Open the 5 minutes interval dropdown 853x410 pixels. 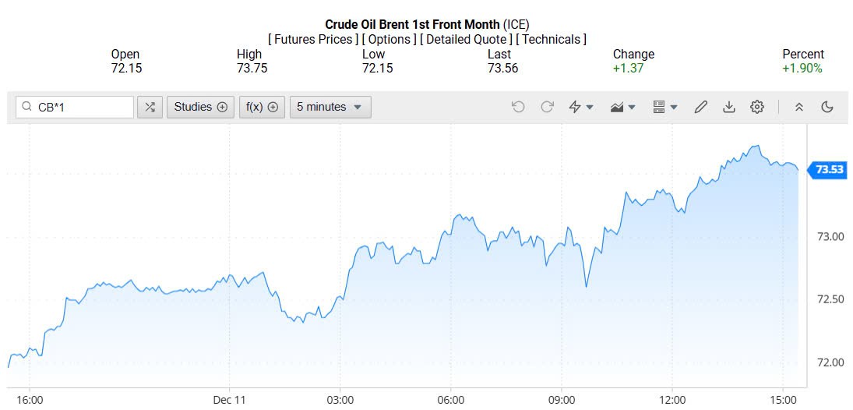(x=330, y=107)
